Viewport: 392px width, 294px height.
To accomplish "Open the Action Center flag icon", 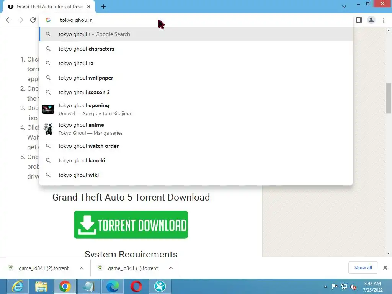I will click(335, 286).
